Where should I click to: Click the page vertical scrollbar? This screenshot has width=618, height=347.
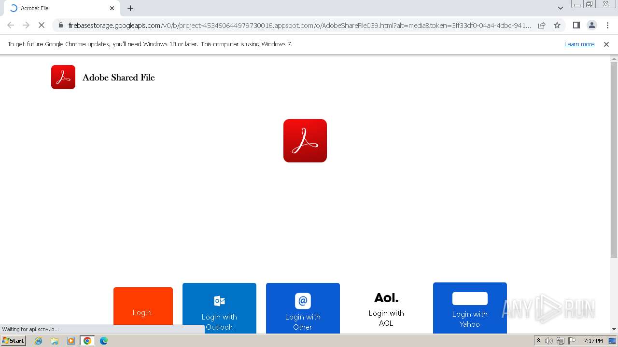pos(614,159)
